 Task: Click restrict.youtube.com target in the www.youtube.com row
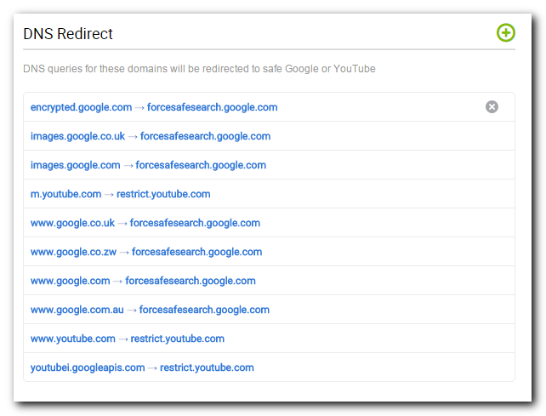click(x=177, y=339)
